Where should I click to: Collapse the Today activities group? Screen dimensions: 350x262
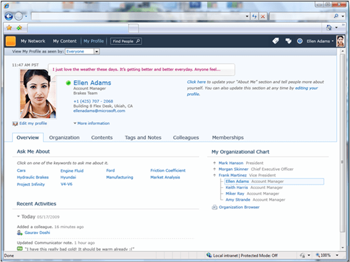tap(19, 216)
